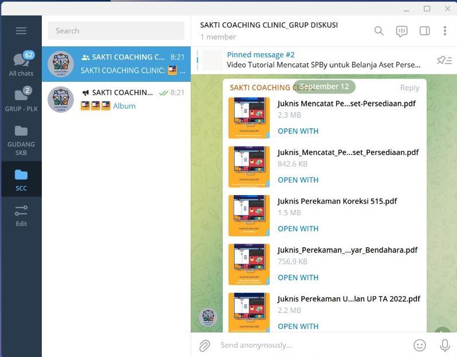Screen dimensions: 457x357
Task: Click OPEN WITH for the 2.3 MB file
Action: (298, 131)
